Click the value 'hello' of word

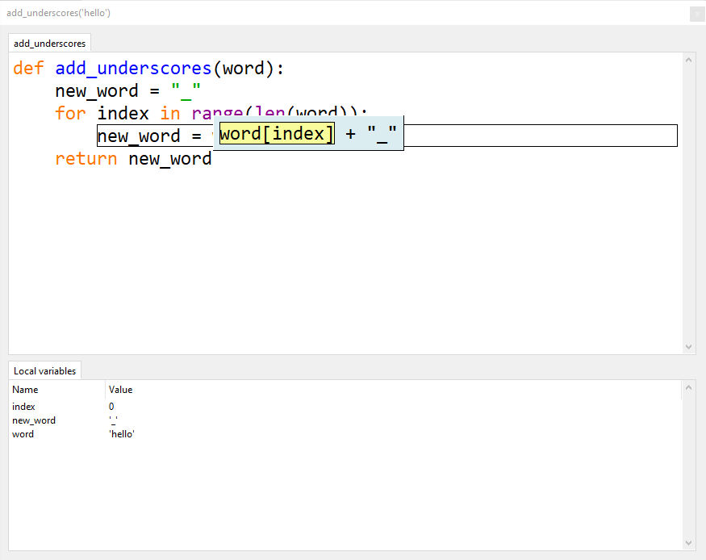(x=122, y=434)
